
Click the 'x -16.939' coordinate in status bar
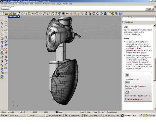point(11,112)
